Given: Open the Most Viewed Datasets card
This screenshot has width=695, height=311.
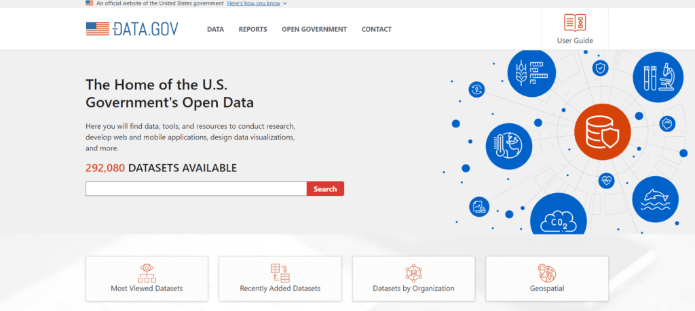Looking at the screenshot, I should 147,278.
